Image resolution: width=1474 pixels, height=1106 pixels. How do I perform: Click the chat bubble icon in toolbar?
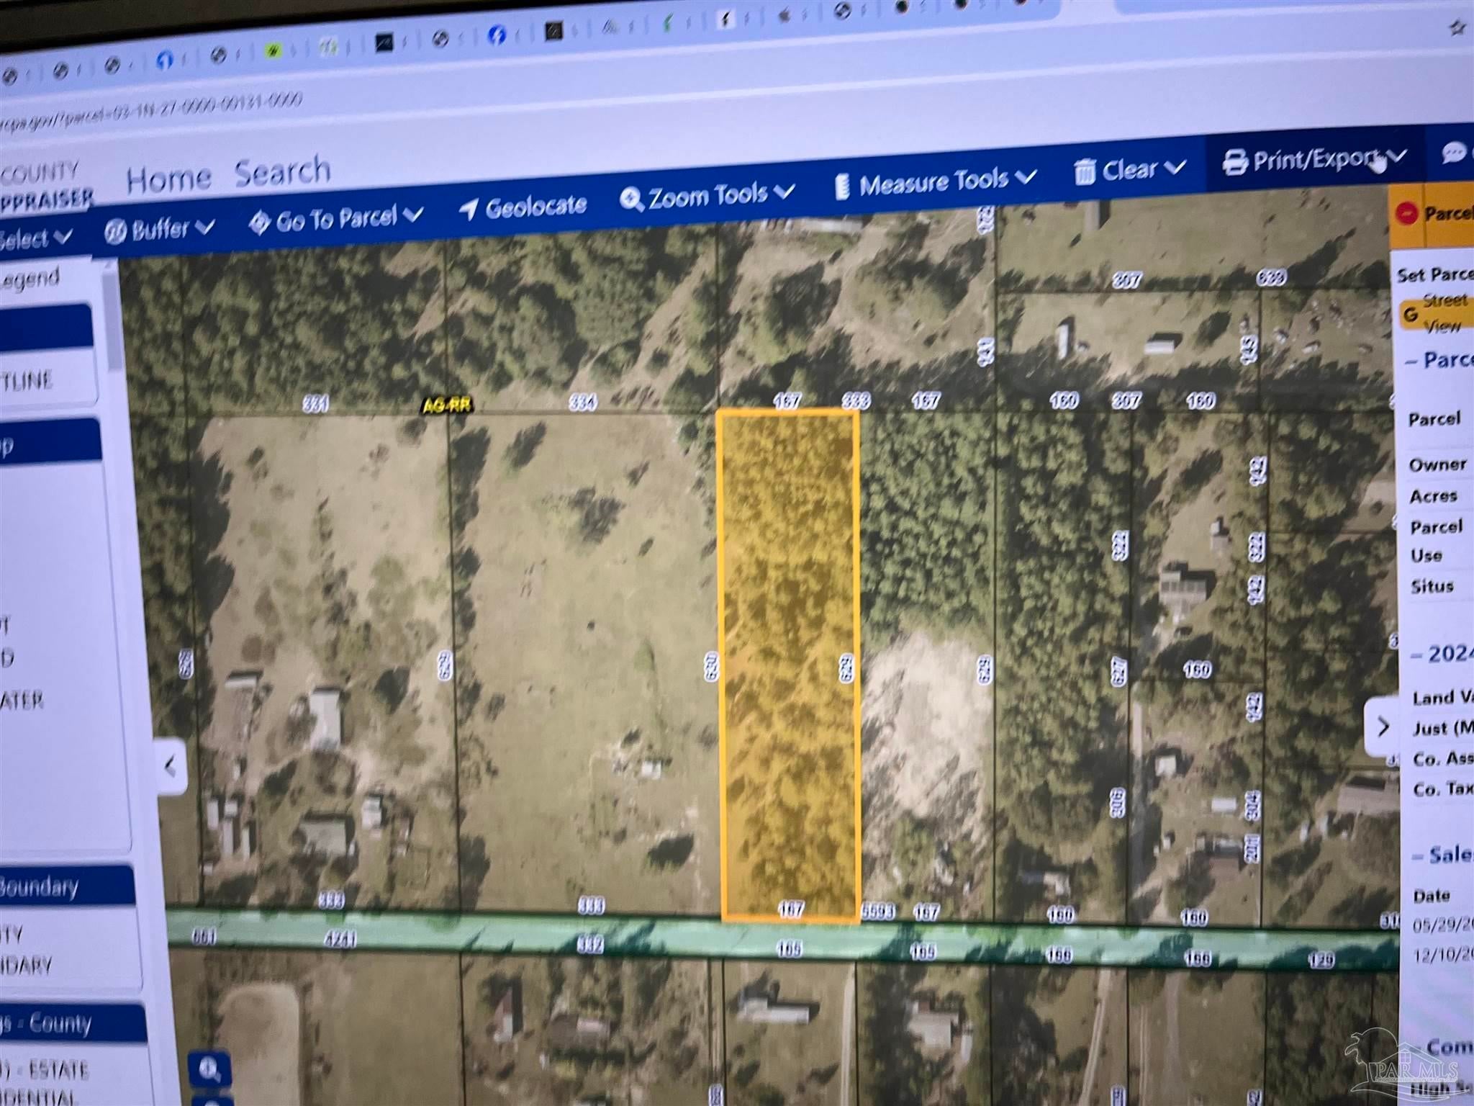pyautogui.click(x=1454, y=153)
